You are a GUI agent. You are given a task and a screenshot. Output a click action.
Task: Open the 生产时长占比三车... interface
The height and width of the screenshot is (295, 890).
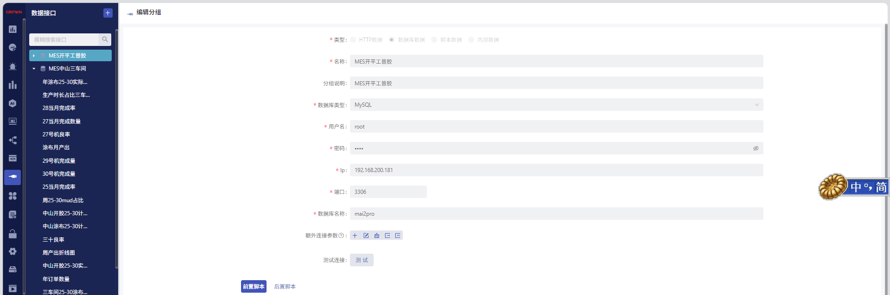pyautogui.click(x=66, y=95)
